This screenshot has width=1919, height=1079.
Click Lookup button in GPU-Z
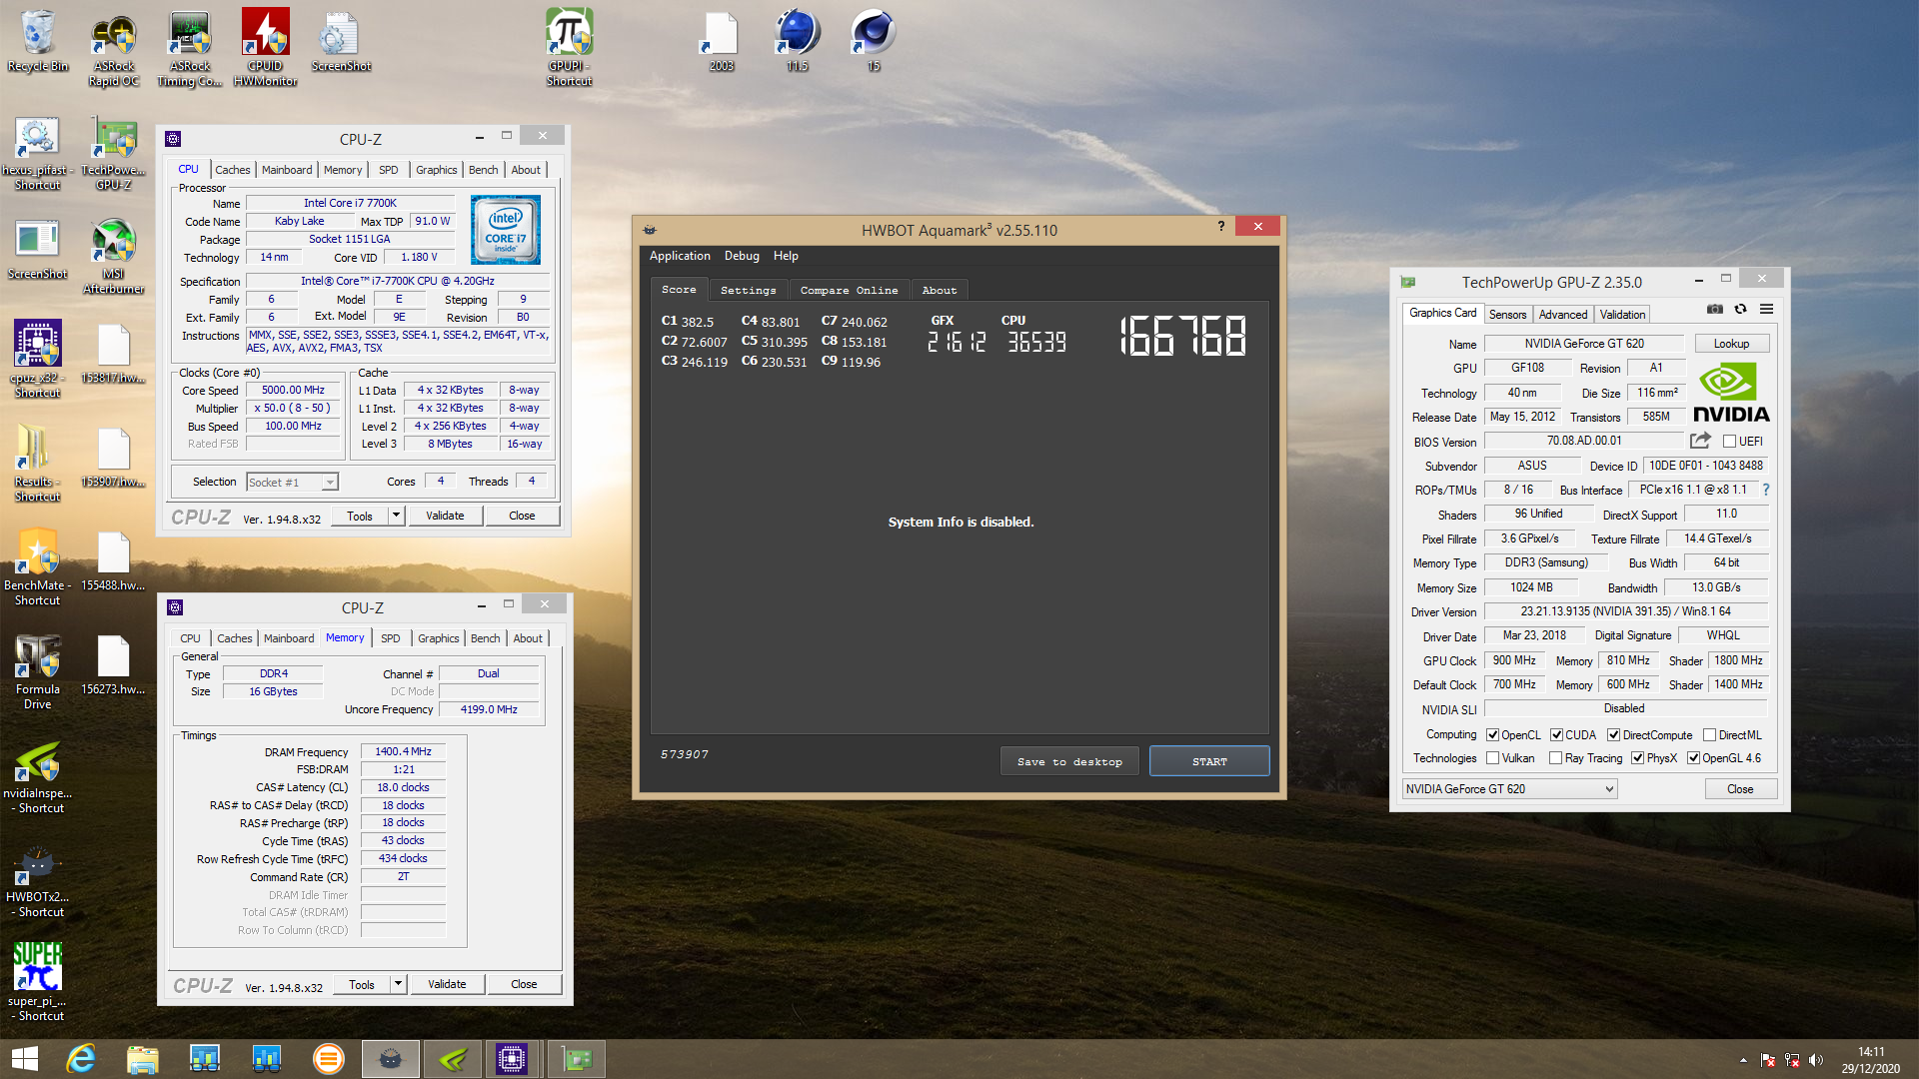coord(1731,344)
